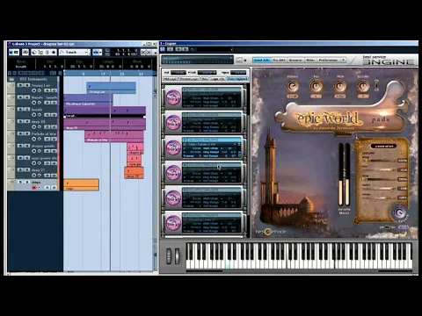Click the Cubase vertical scrollbar down arrow
The width and height of the screenshot is (422, 316).
tap(155, 241)
